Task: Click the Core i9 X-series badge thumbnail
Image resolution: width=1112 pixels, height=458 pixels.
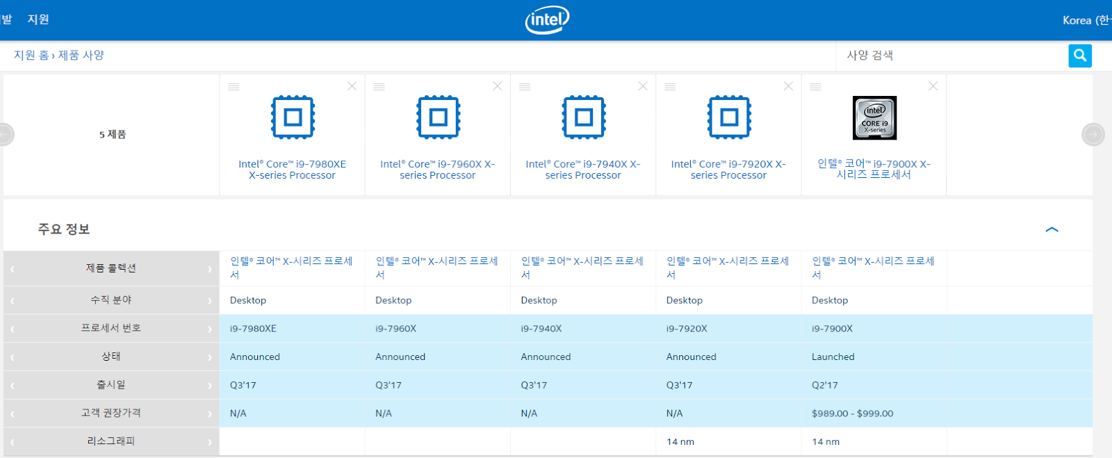Action: [x=874, y=117]
